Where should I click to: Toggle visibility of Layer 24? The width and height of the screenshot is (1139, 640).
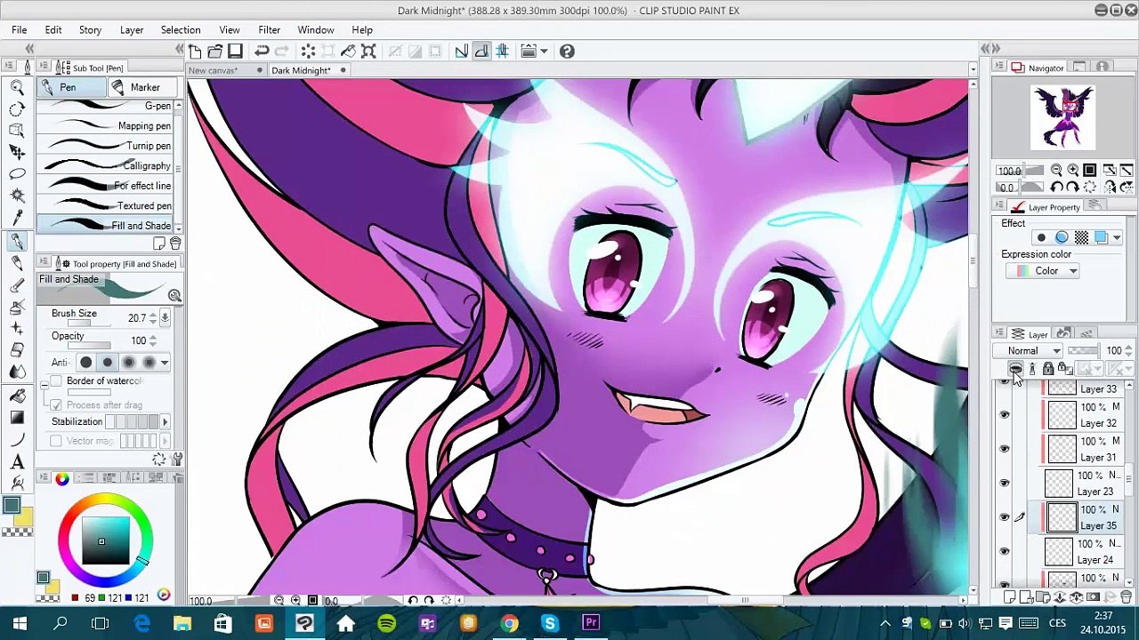coord(1005,551)
